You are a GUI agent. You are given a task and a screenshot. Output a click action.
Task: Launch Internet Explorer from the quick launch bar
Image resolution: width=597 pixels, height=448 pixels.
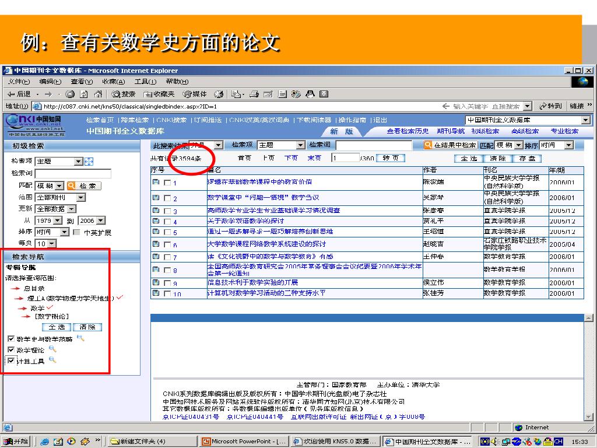[x=45, y=442]
